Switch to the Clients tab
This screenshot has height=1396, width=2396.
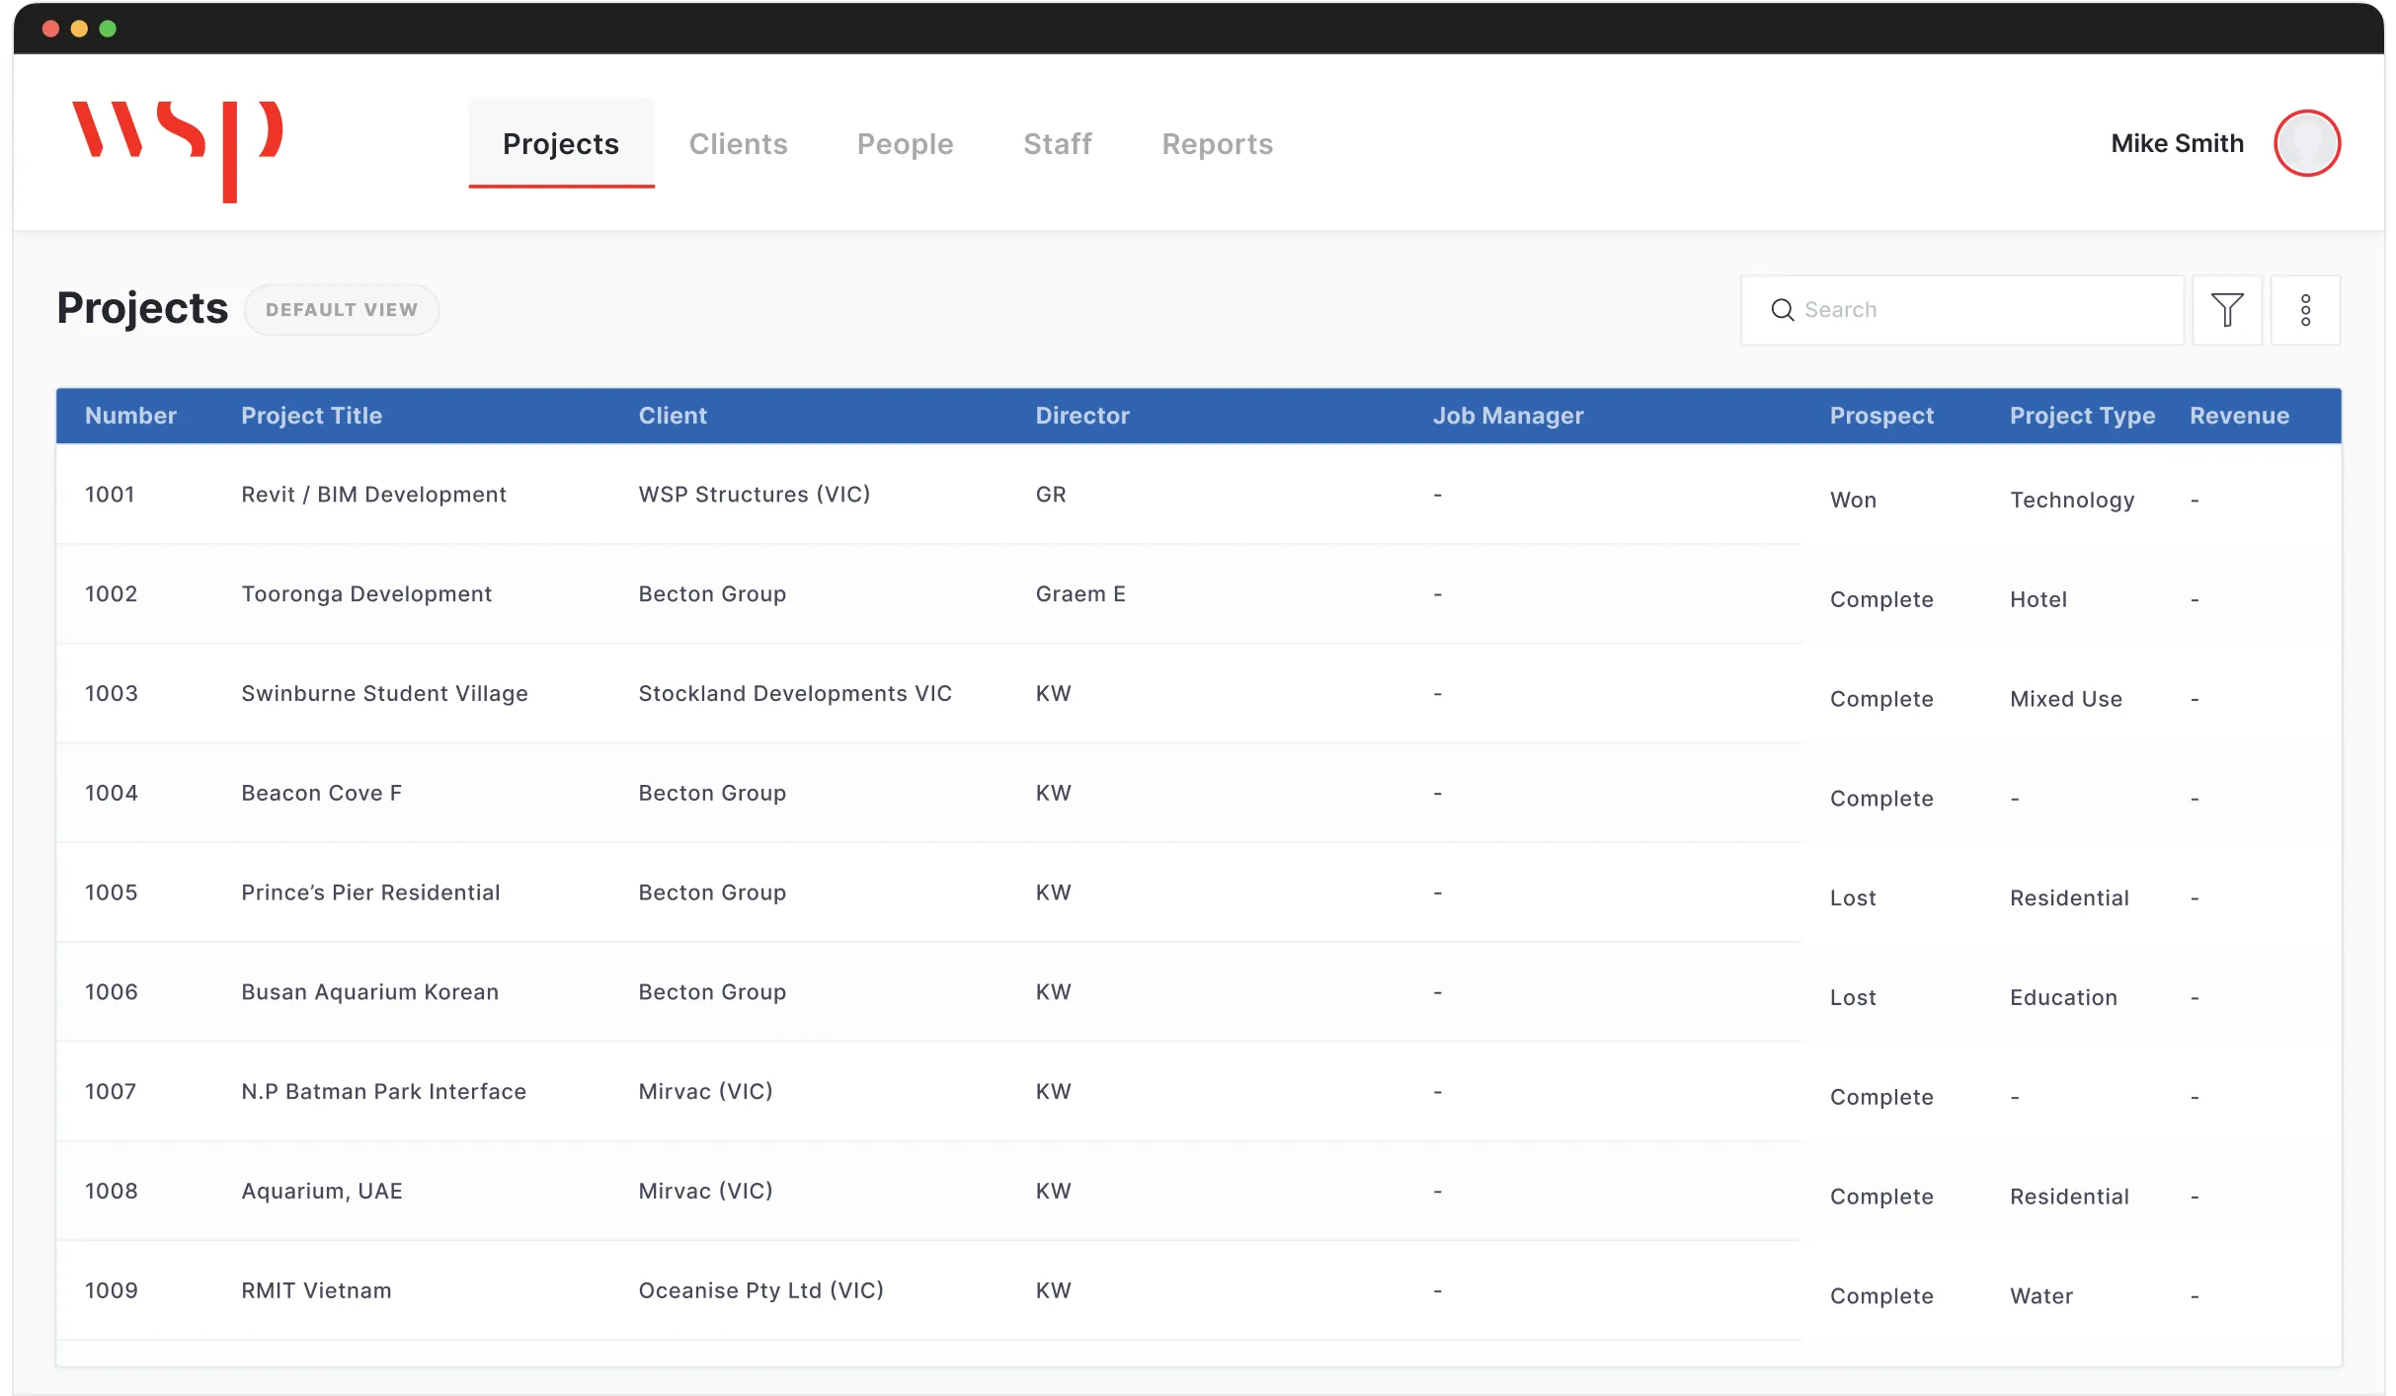tap(738, 143)
